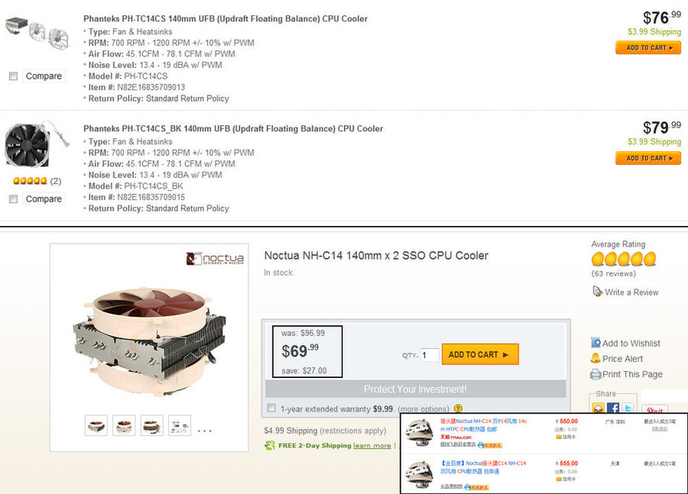The height and width of the screenshot is (494, 688).
Task: Click the Add to Wishlist icon
Action: 596,343
